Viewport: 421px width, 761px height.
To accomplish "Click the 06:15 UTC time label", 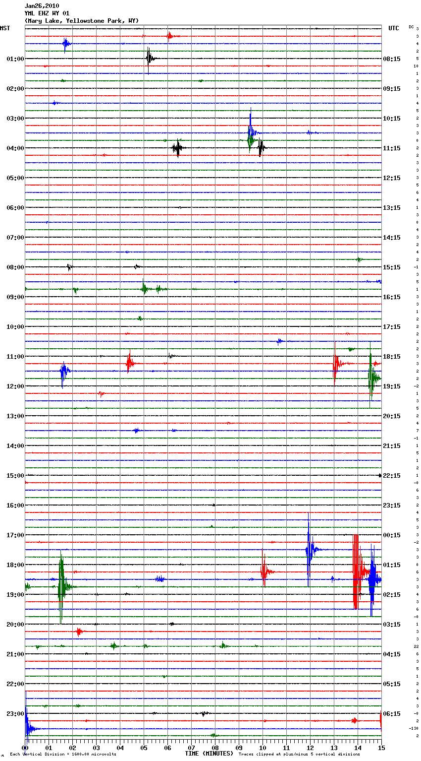I will 392,714.
